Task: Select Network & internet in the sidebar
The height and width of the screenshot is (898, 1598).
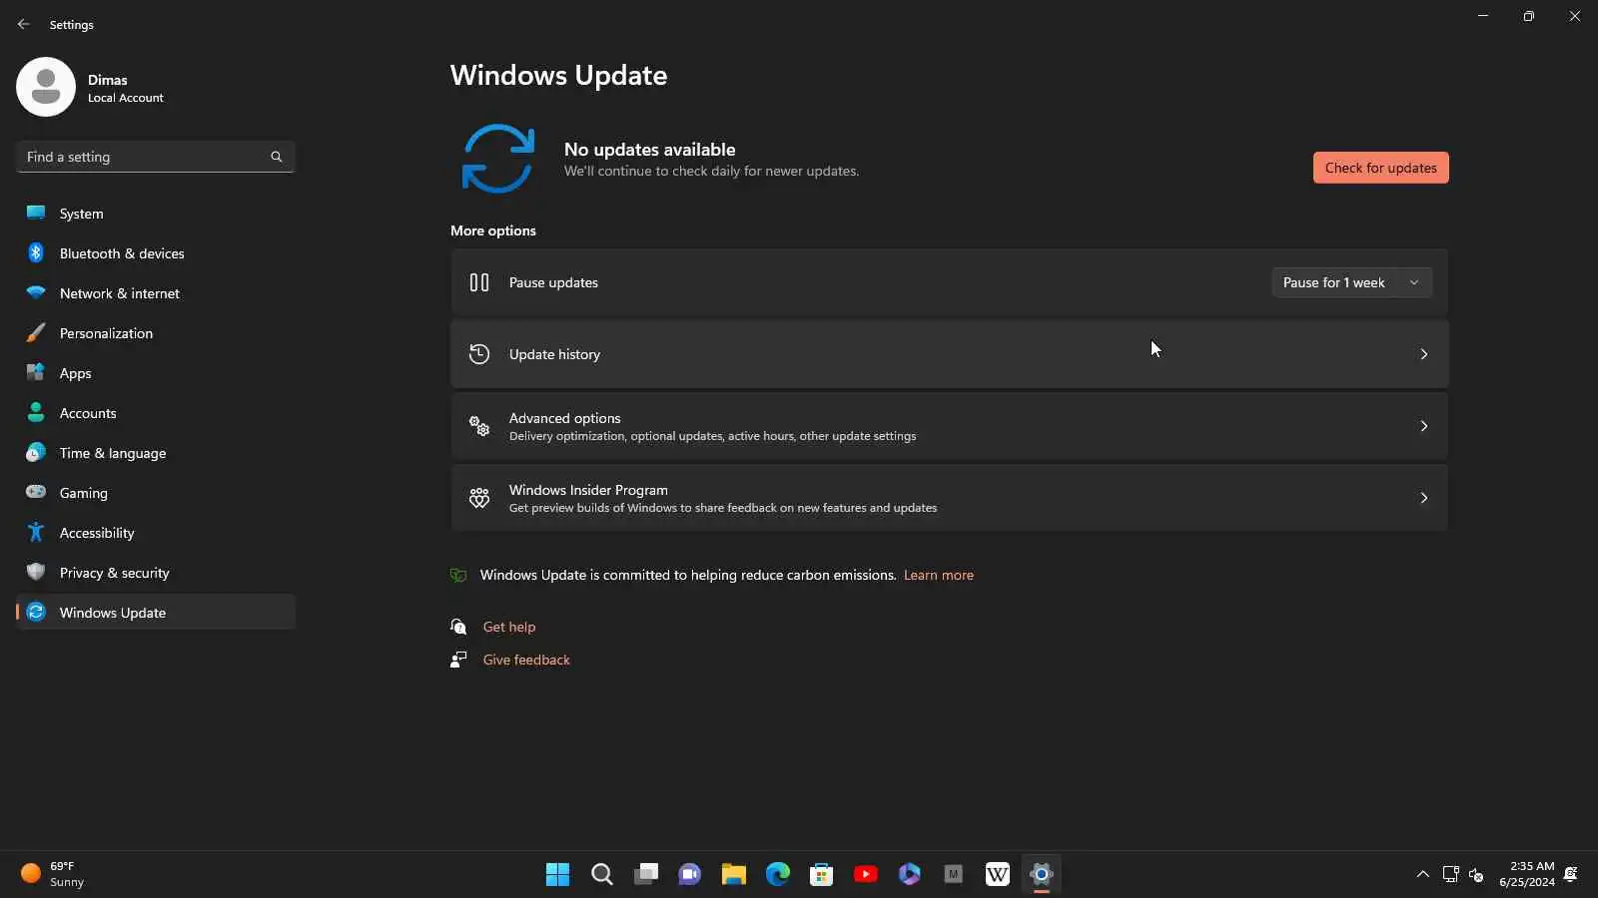Action: pos(156,292)
